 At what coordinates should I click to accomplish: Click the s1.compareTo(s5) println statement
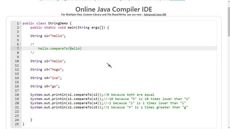point(66,107)
